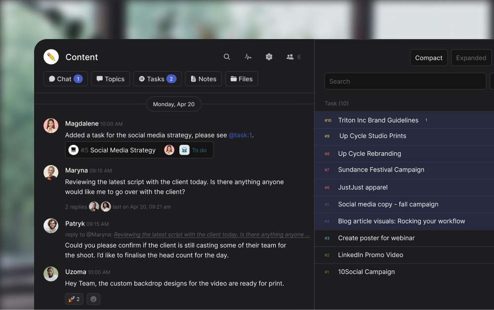Open the Notes tab
Viewport: 494px width, 310px height.
[x=203, y=79]
